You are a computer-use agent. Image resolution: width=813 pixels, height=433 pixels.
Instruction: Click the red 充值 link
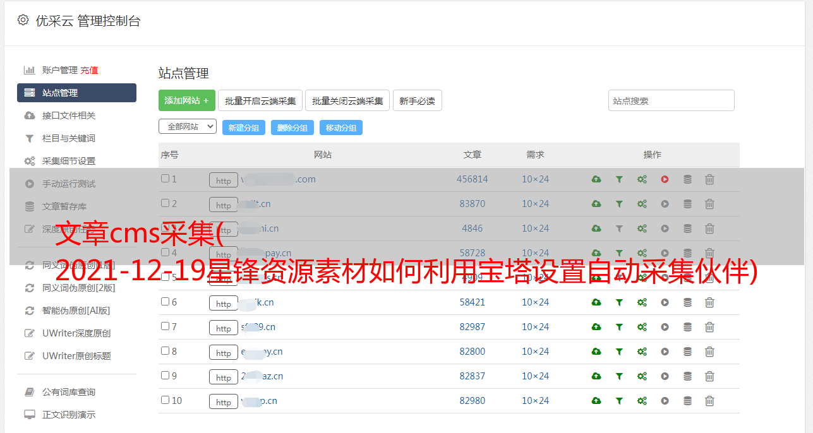point(89,70)
